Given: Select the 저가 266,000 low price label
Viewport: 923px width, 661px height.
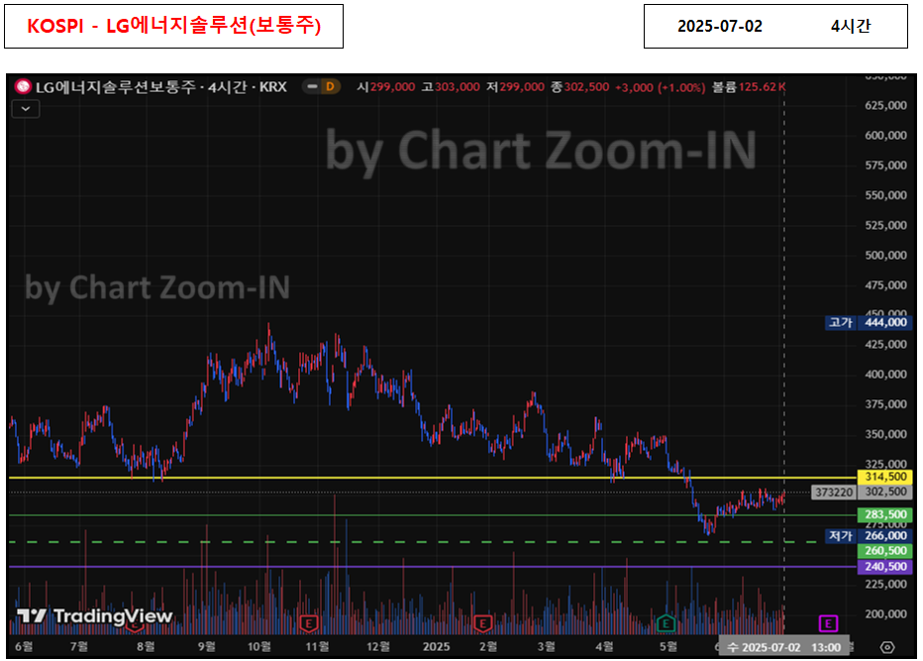Looking at the screenshot, I should (869, 535).
